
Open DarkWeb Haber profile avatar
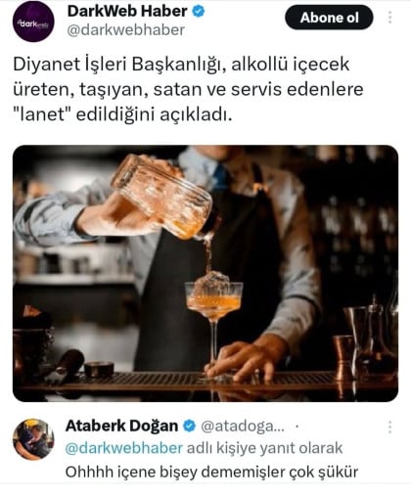pos(33,22)
